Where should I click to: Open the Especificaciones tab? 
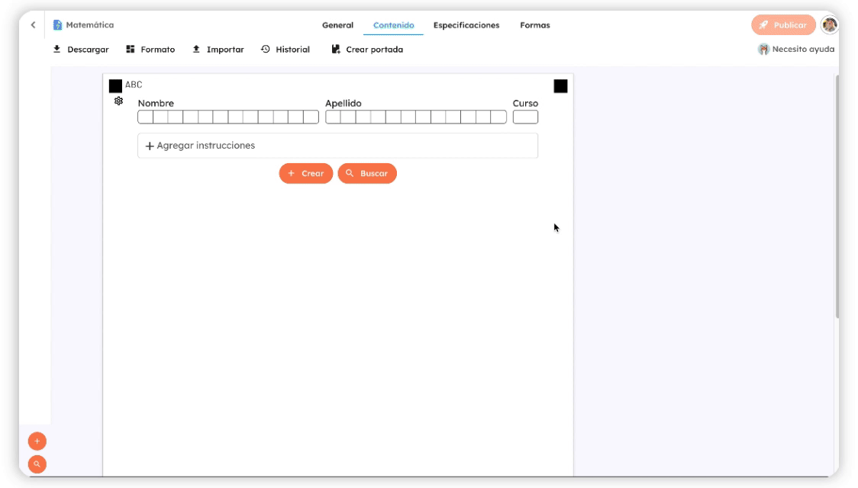click(x=466, y=25)
